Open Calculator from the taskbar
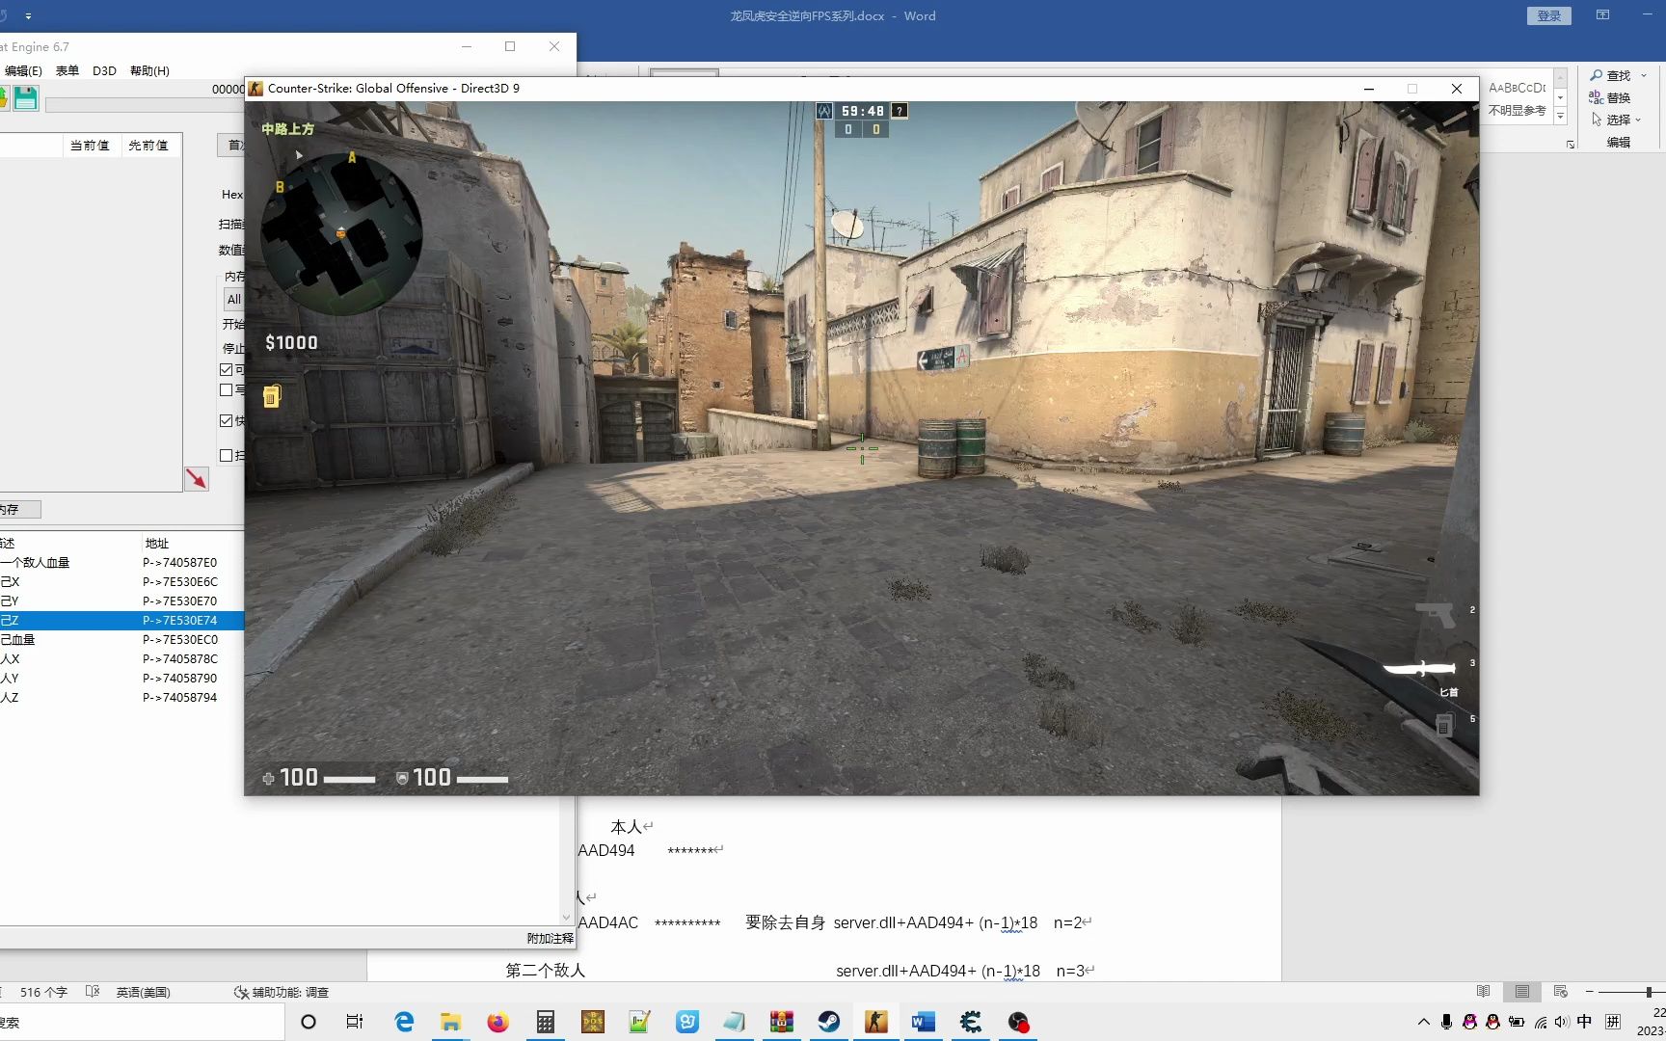1666x1041 pixels. [x=545, y=1022]
